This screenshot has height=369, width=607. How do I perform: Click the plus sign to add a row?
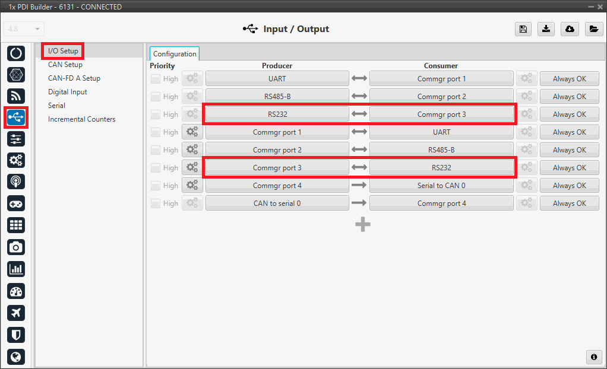pyautogui.click(x=362, y=224)
